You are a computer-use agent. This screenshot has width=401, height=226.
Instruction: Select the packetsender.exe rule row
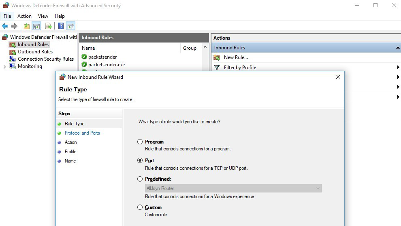[107, 65]
